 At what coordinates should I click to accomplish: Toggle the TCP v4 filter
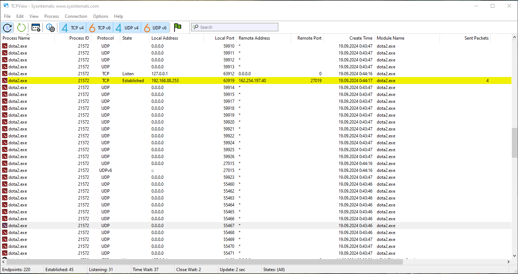73,28
